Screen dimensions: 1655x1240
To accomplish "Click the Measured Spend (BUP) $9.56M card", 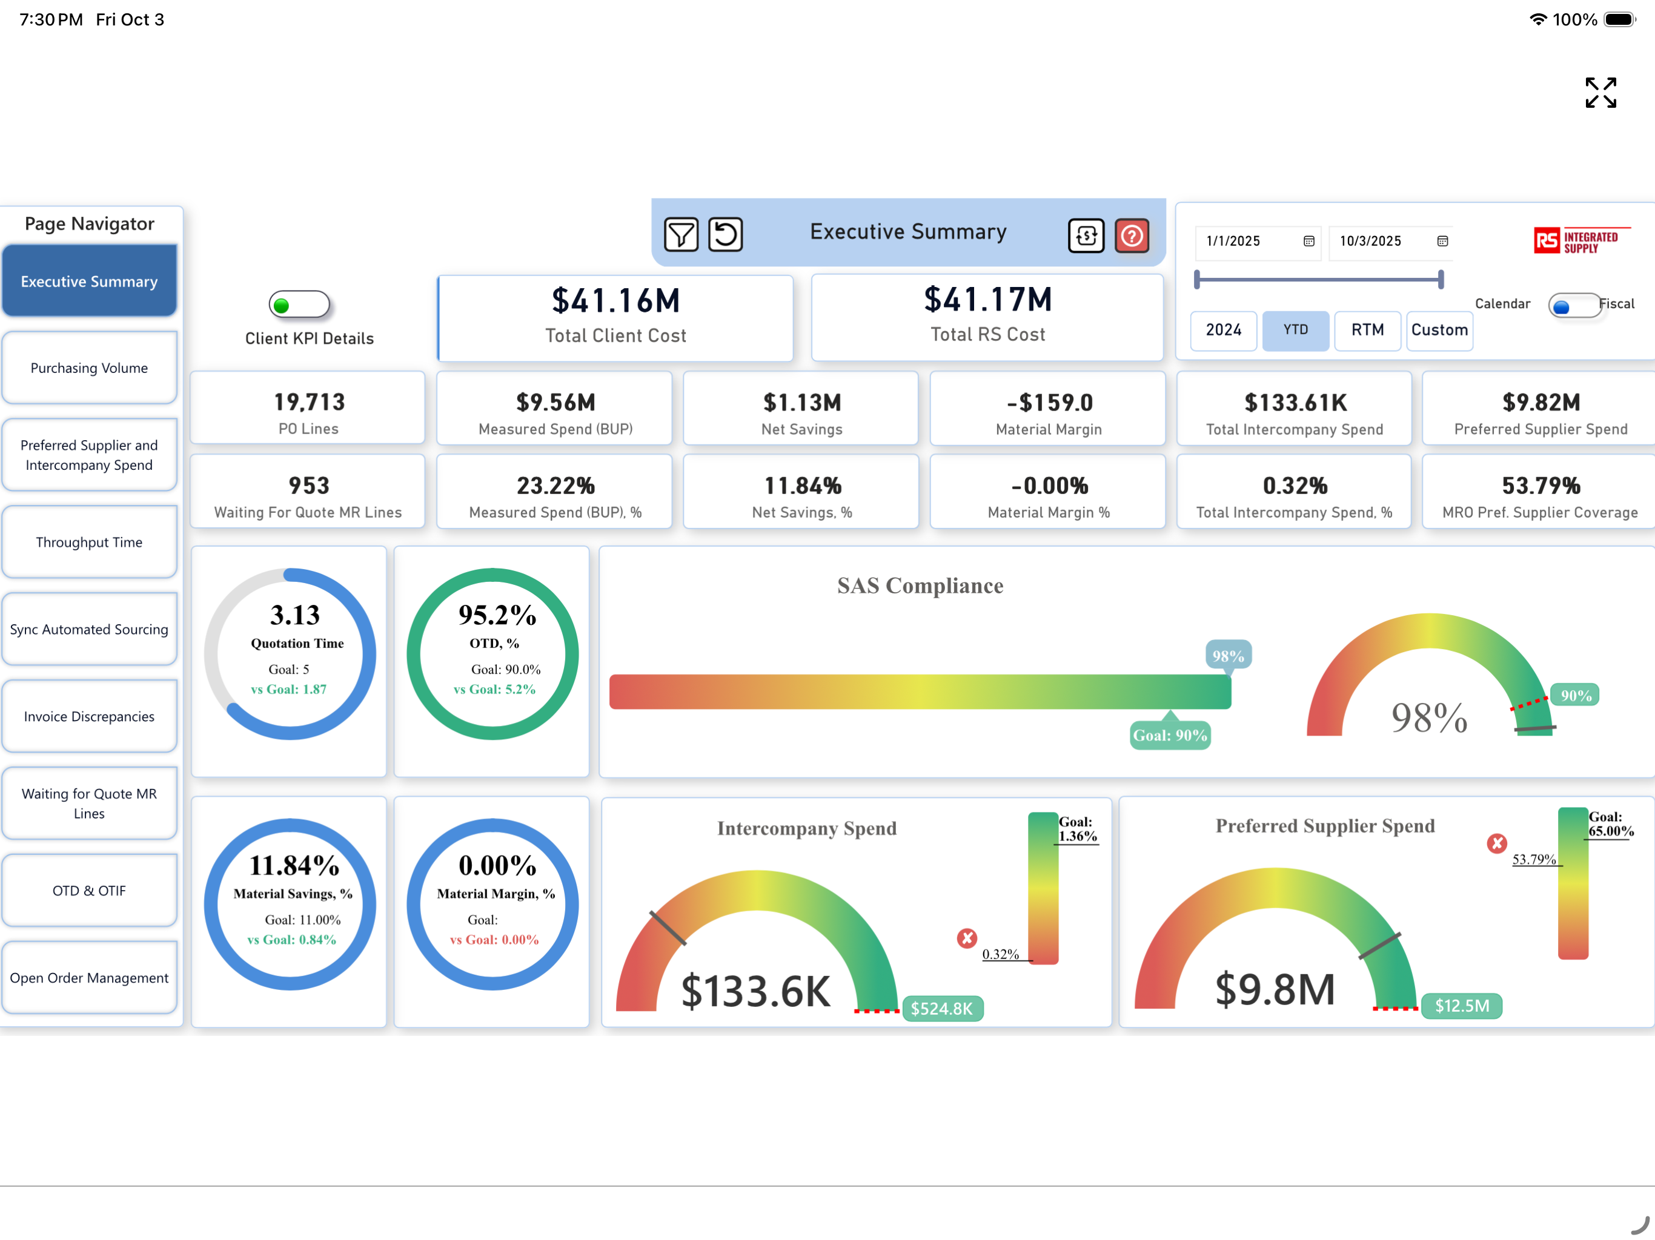I will [554, 408].
